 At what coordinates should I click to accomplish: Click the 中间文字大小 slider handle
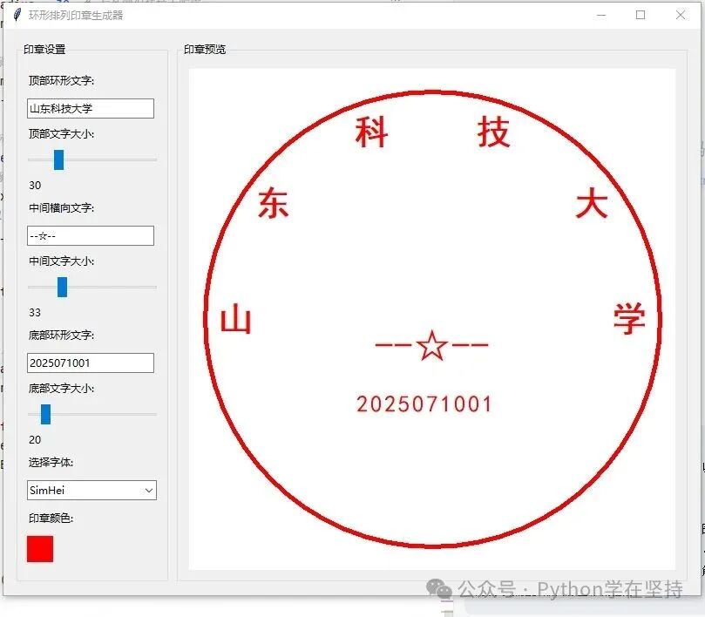pyautogui.click(x=62, y=287)
